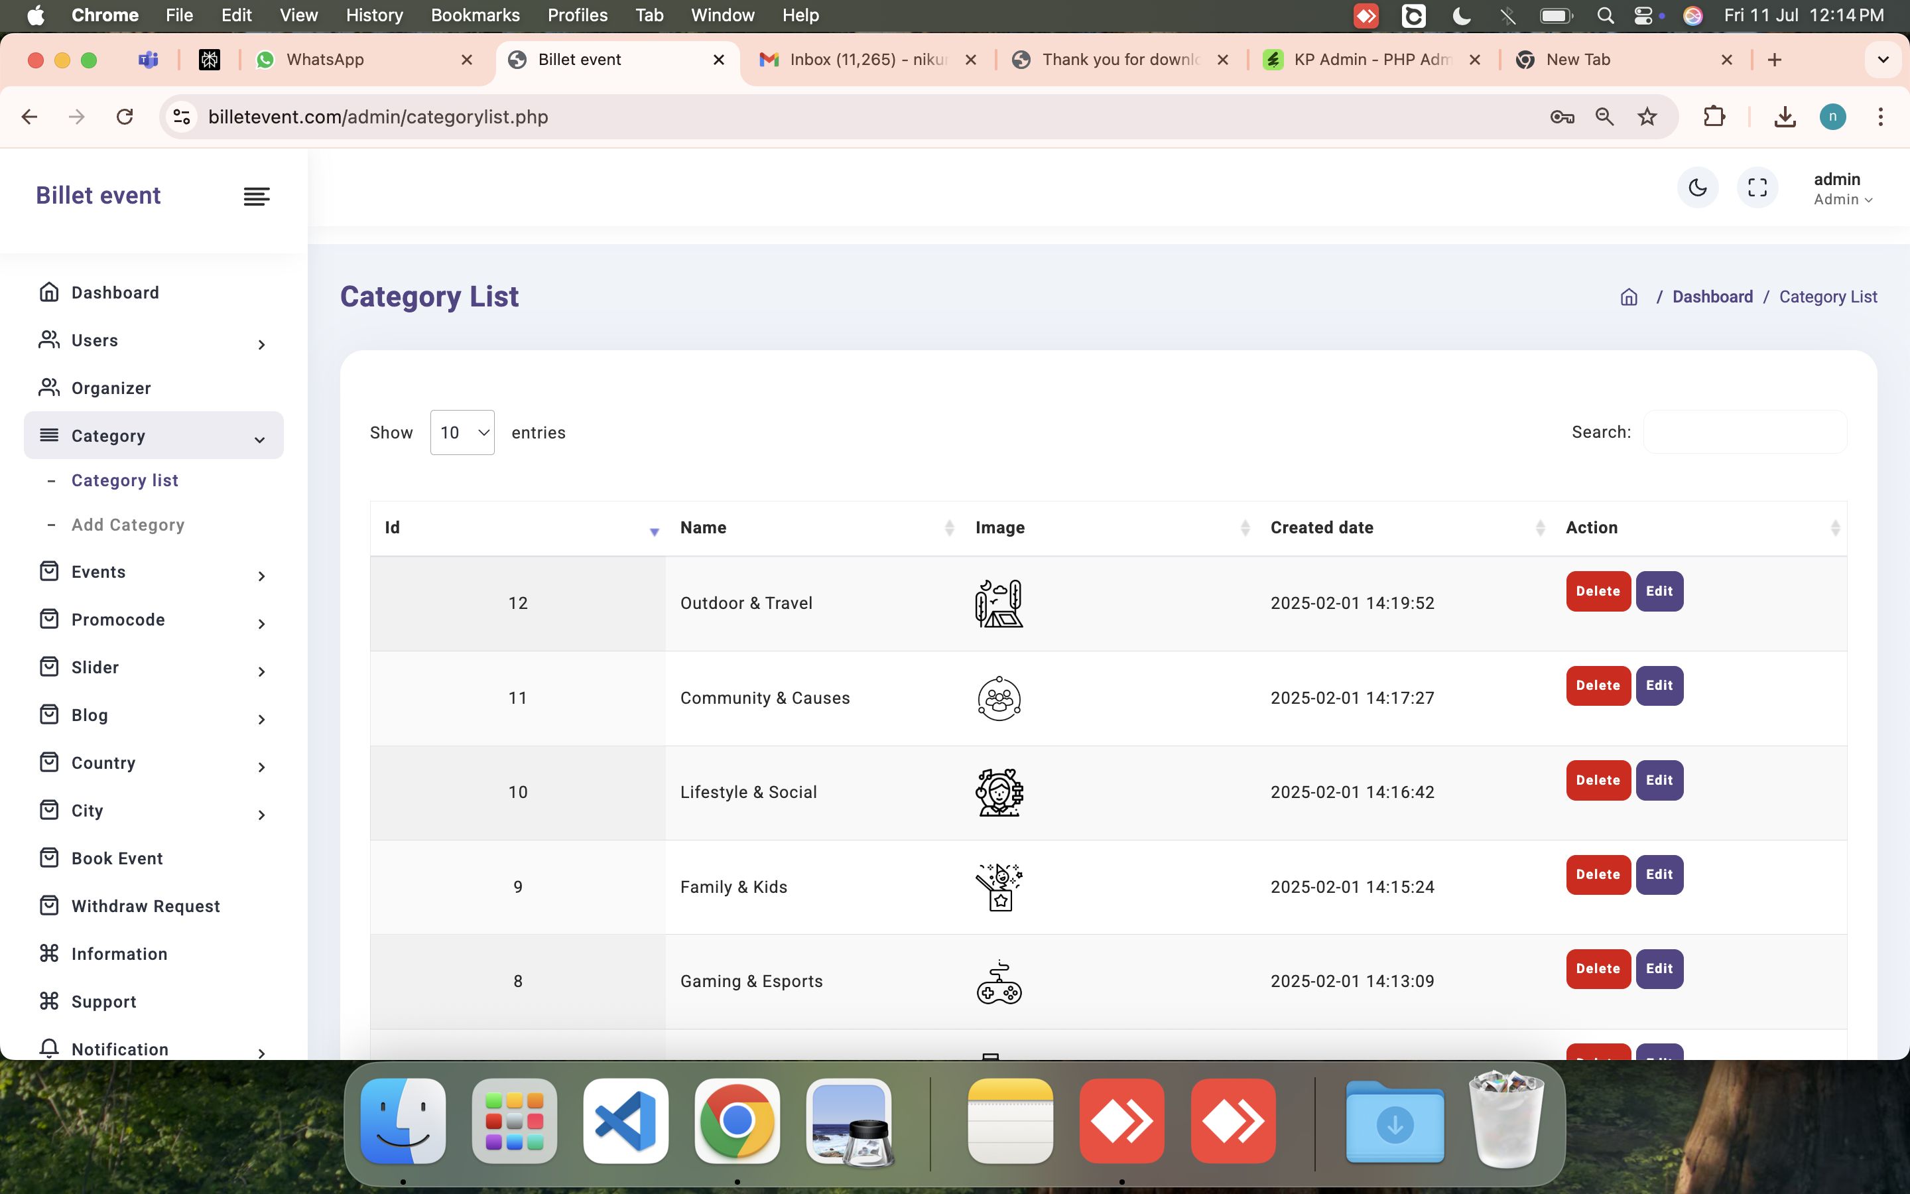Click the page zoom magnifier icon
The height and width of the screenshot is (1194, 1910).
[x=1604, y=117]
